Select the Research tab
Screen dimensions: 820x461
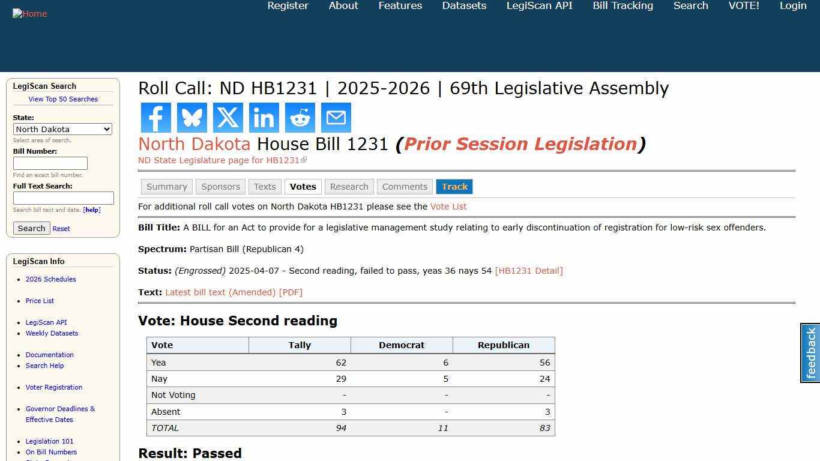tap(349, 186)
